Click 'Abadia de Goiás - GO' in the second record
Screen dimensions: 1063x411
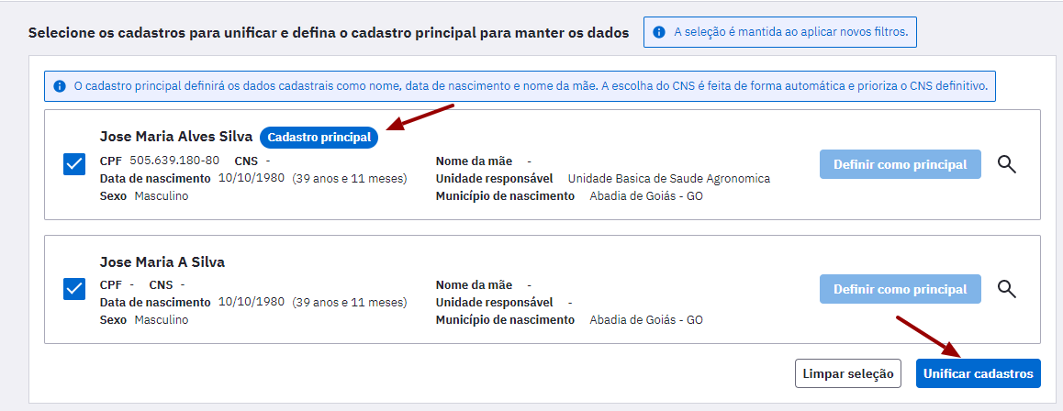[x=646, y=319]
